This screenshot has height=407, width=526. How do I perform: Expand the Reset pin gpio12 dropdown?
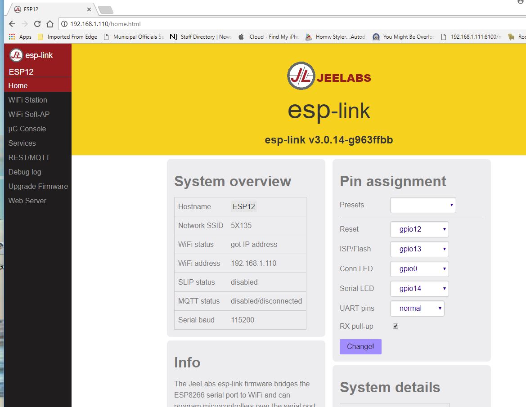[x=419, y=229]
